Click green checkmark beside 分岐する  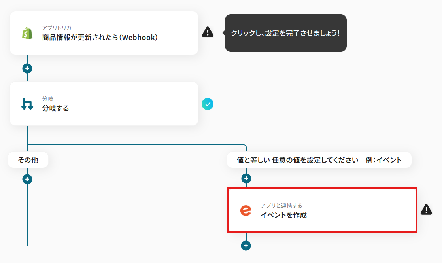tap(208, 104)
